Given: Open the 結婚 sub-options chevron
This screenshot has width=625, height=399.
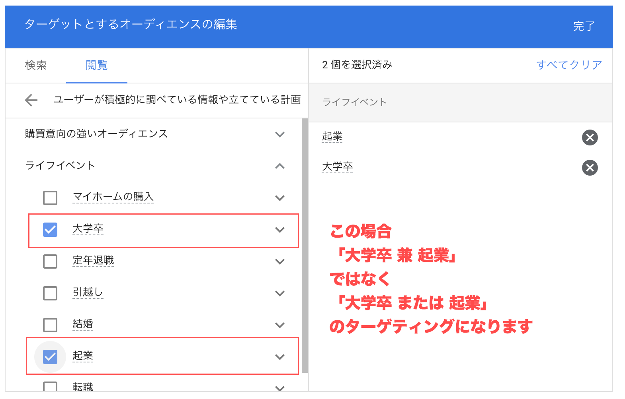Looking at the screenshot, I should [280, 325].
